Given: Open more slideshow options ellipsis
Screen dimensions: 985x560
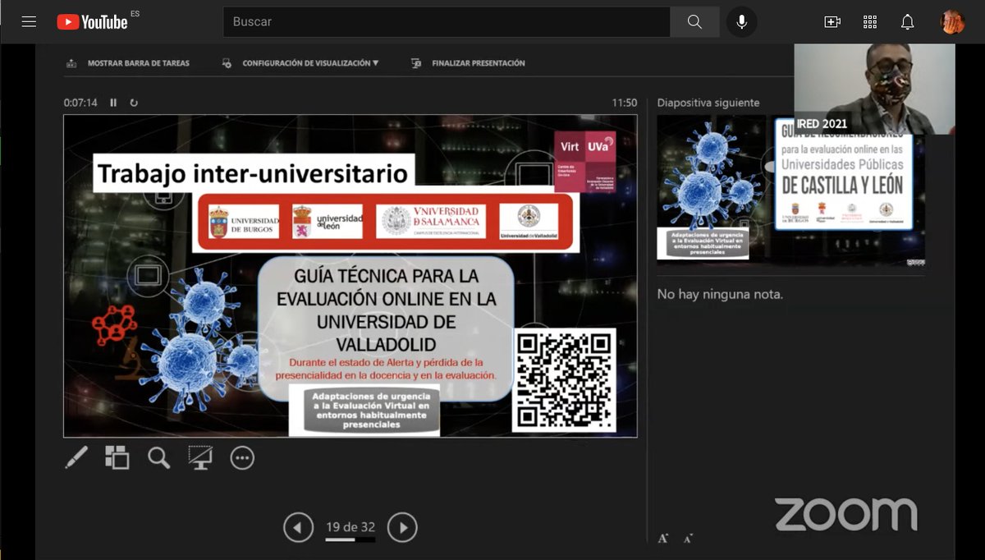Looking at the screenshot, I should (242, 457).
